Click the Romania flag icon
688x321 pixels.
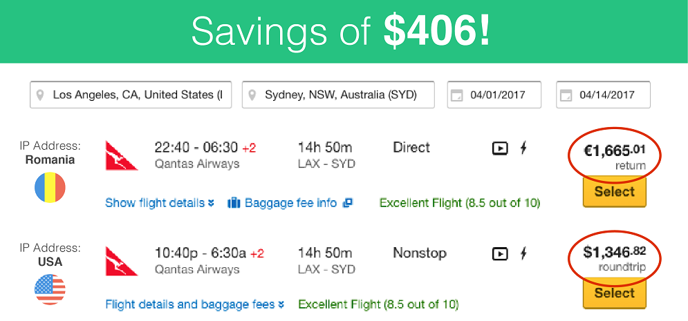pyautogui.click(x=50, y=187)
